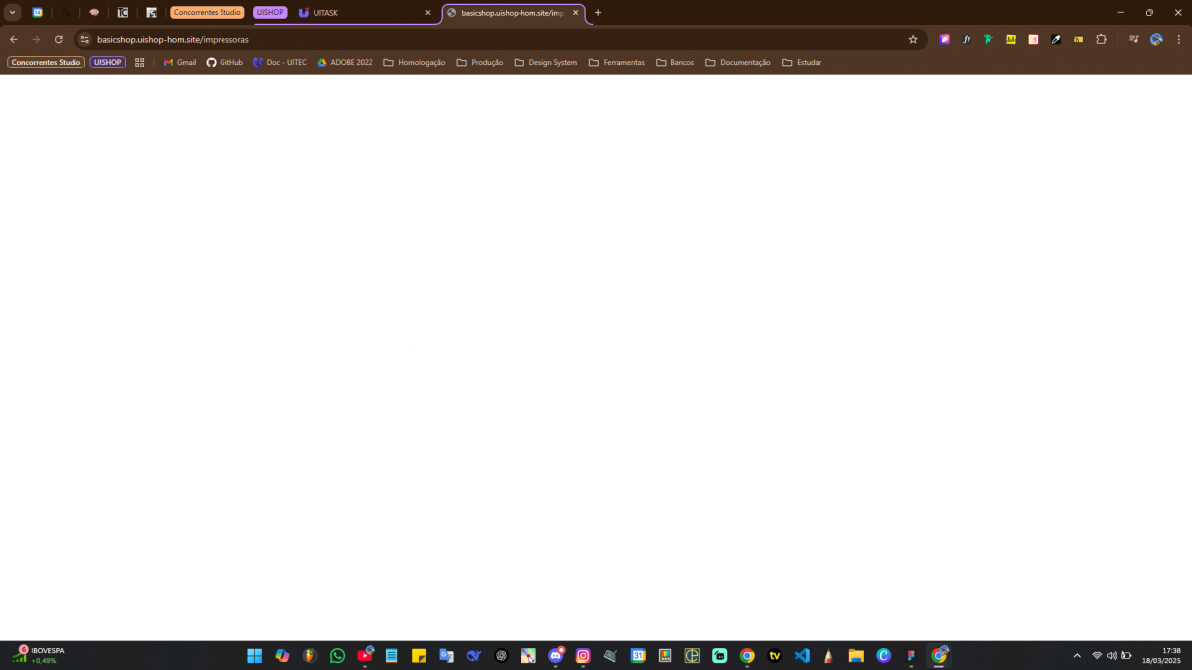Open the Doc - UITEC bookmark

pos(280,62)
